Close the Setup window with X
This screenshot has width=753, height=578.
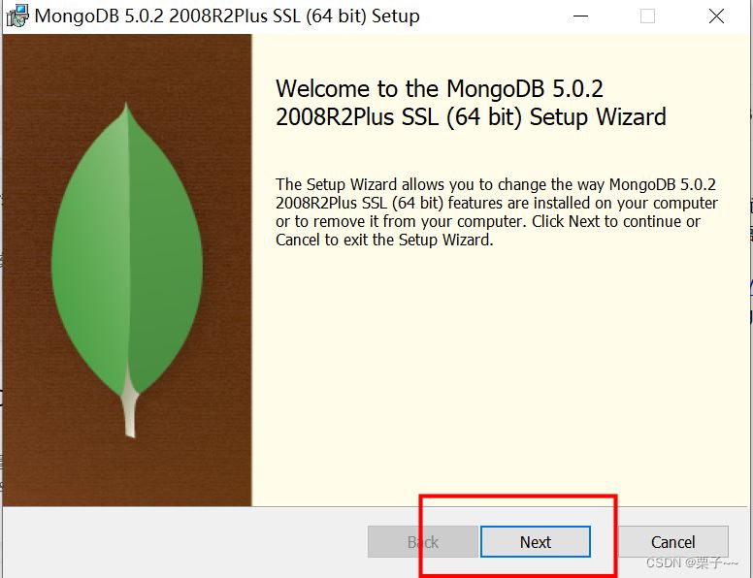tap(716, 16)
